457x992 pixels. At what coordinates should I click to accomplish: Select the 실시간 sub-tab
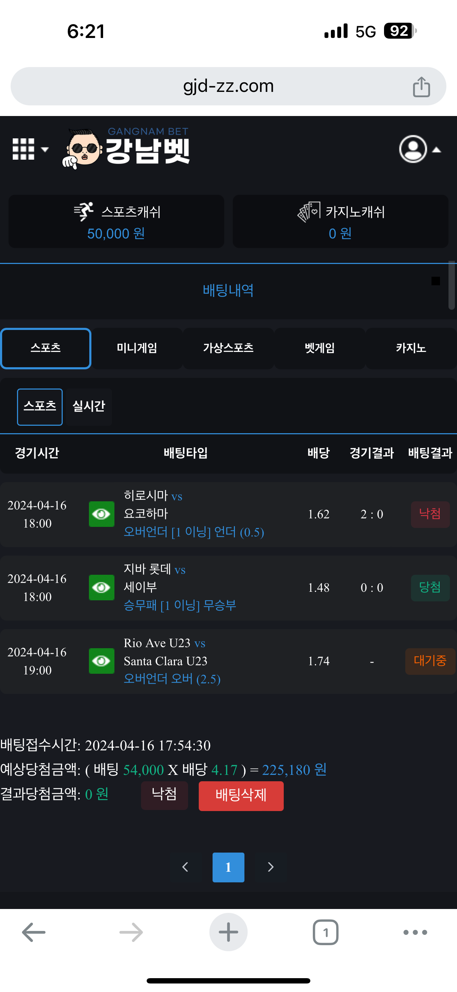tap(89, 406)
